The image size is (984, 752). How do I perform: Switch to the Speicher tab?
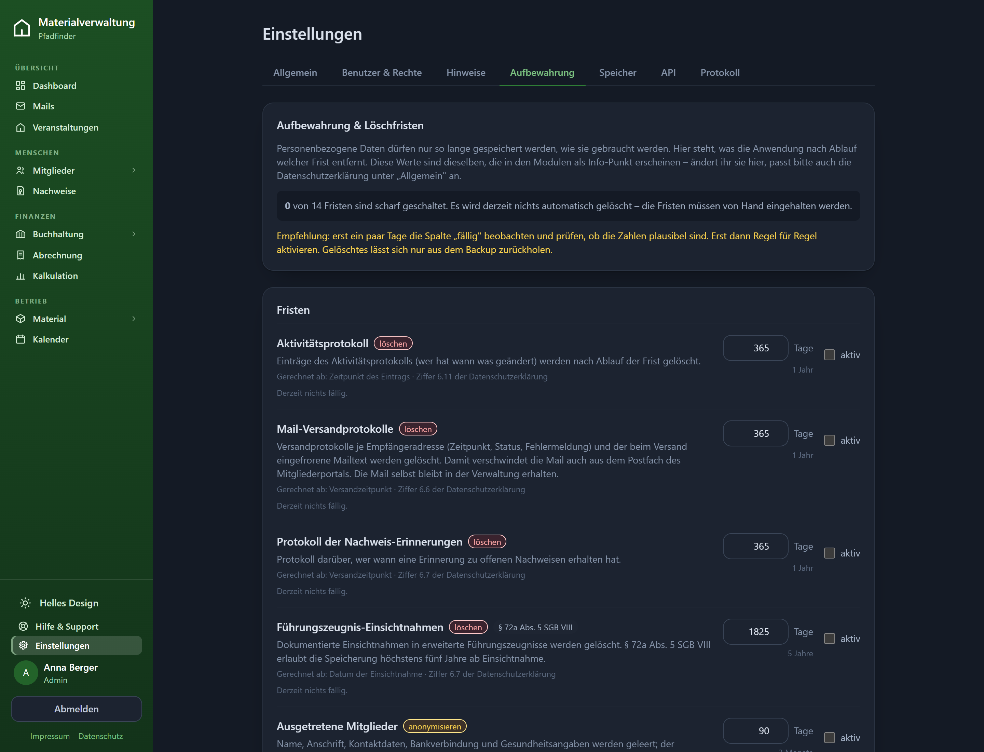pyautogui.click(x=617, y=72)
